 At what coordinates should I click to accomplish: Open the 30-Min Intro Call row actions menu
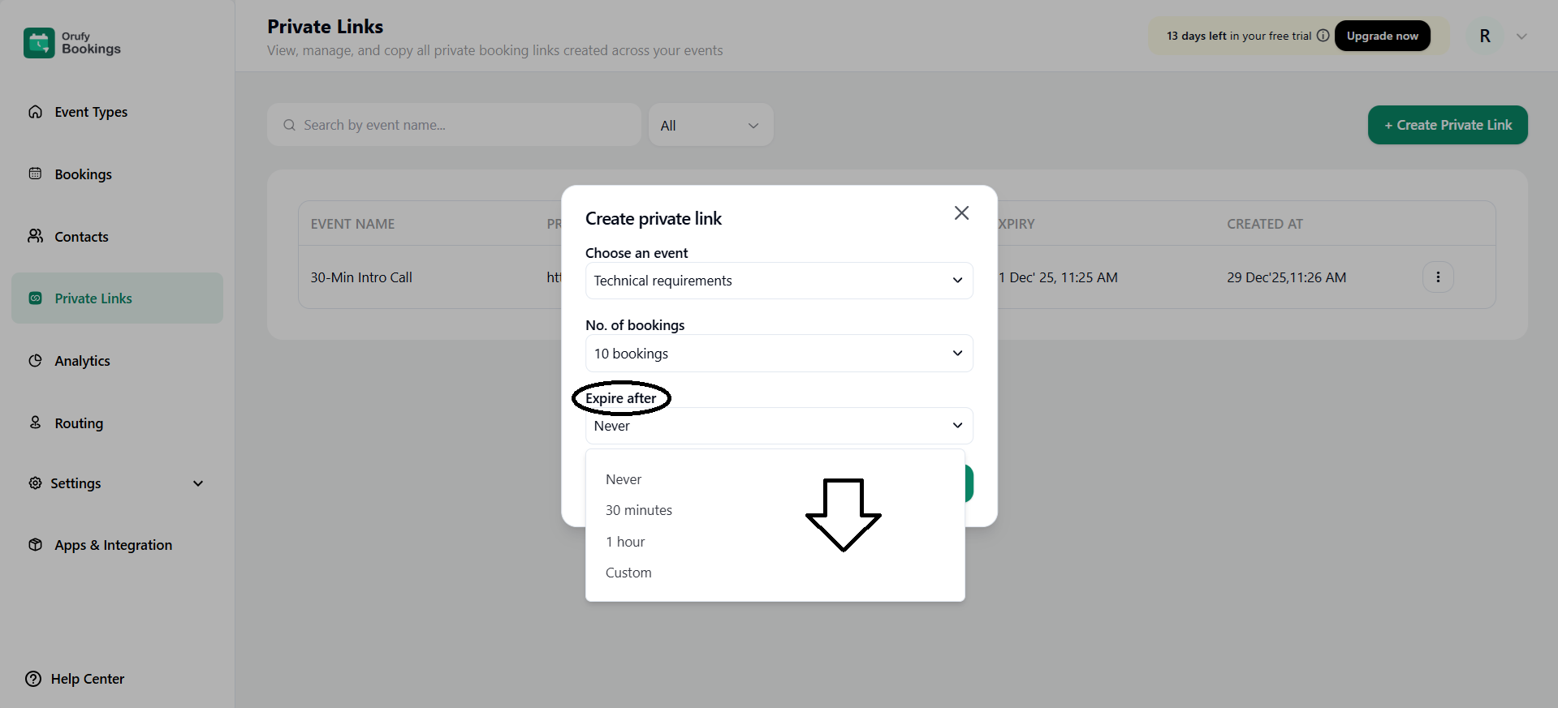pyautogui.click(x=1438, y=277)
